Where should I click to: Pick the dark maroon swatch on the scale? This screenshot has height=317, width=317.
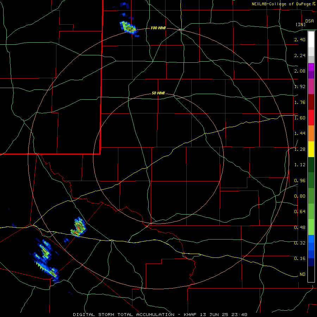pos(311,102)
